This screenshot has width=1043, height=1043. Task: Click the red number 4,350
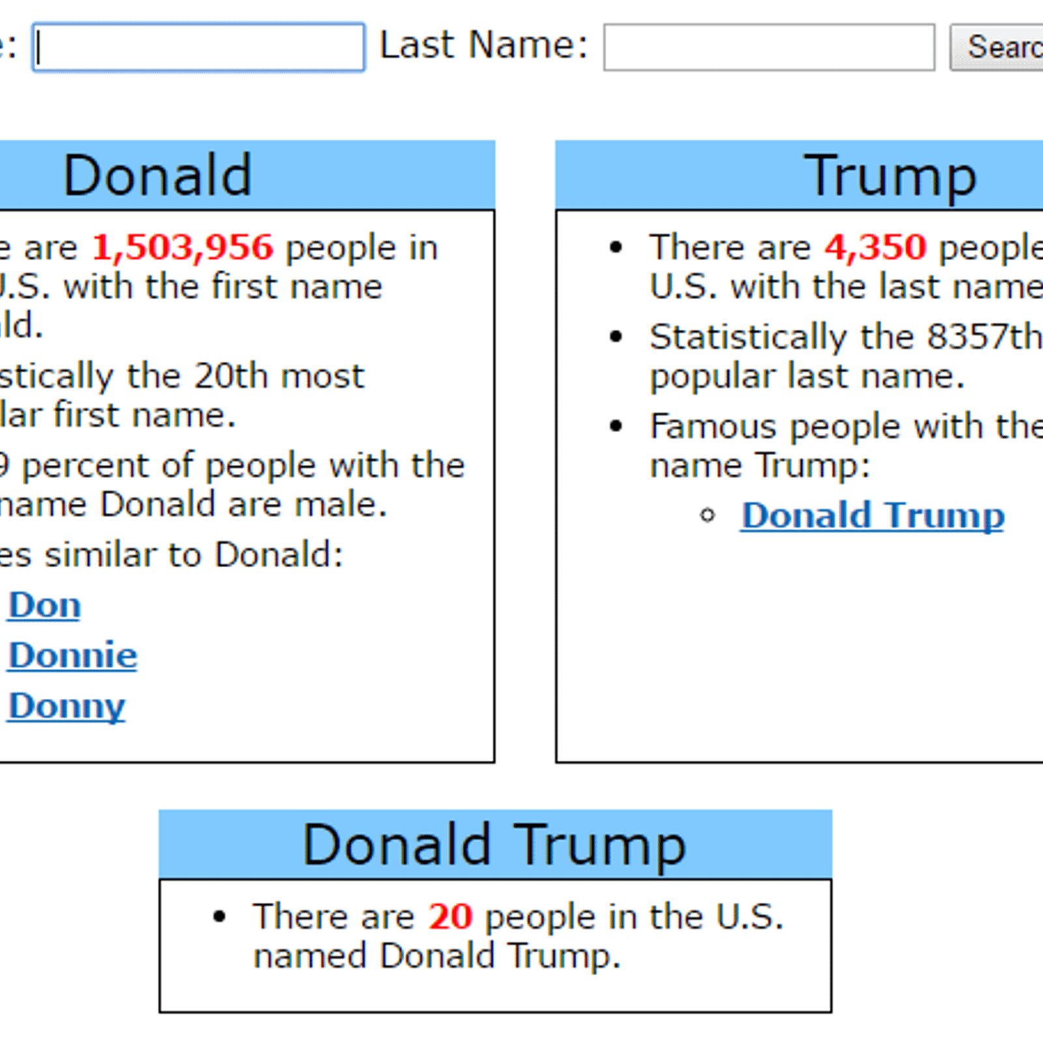875,248
